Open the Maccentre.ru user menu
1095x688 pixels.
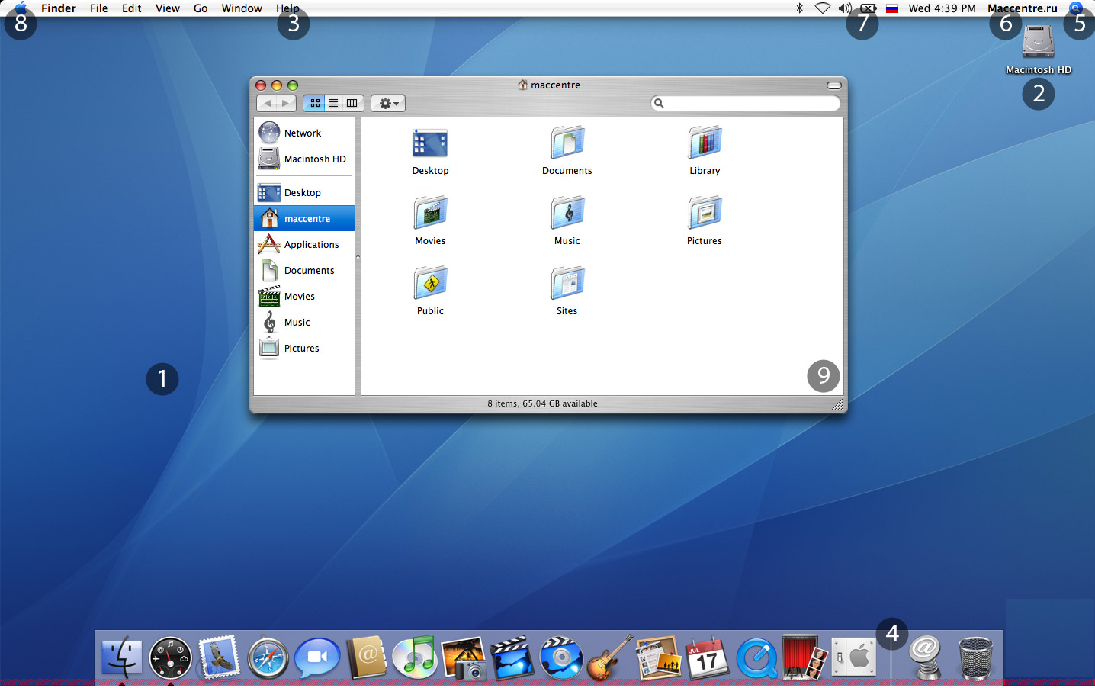(1023, 8)
